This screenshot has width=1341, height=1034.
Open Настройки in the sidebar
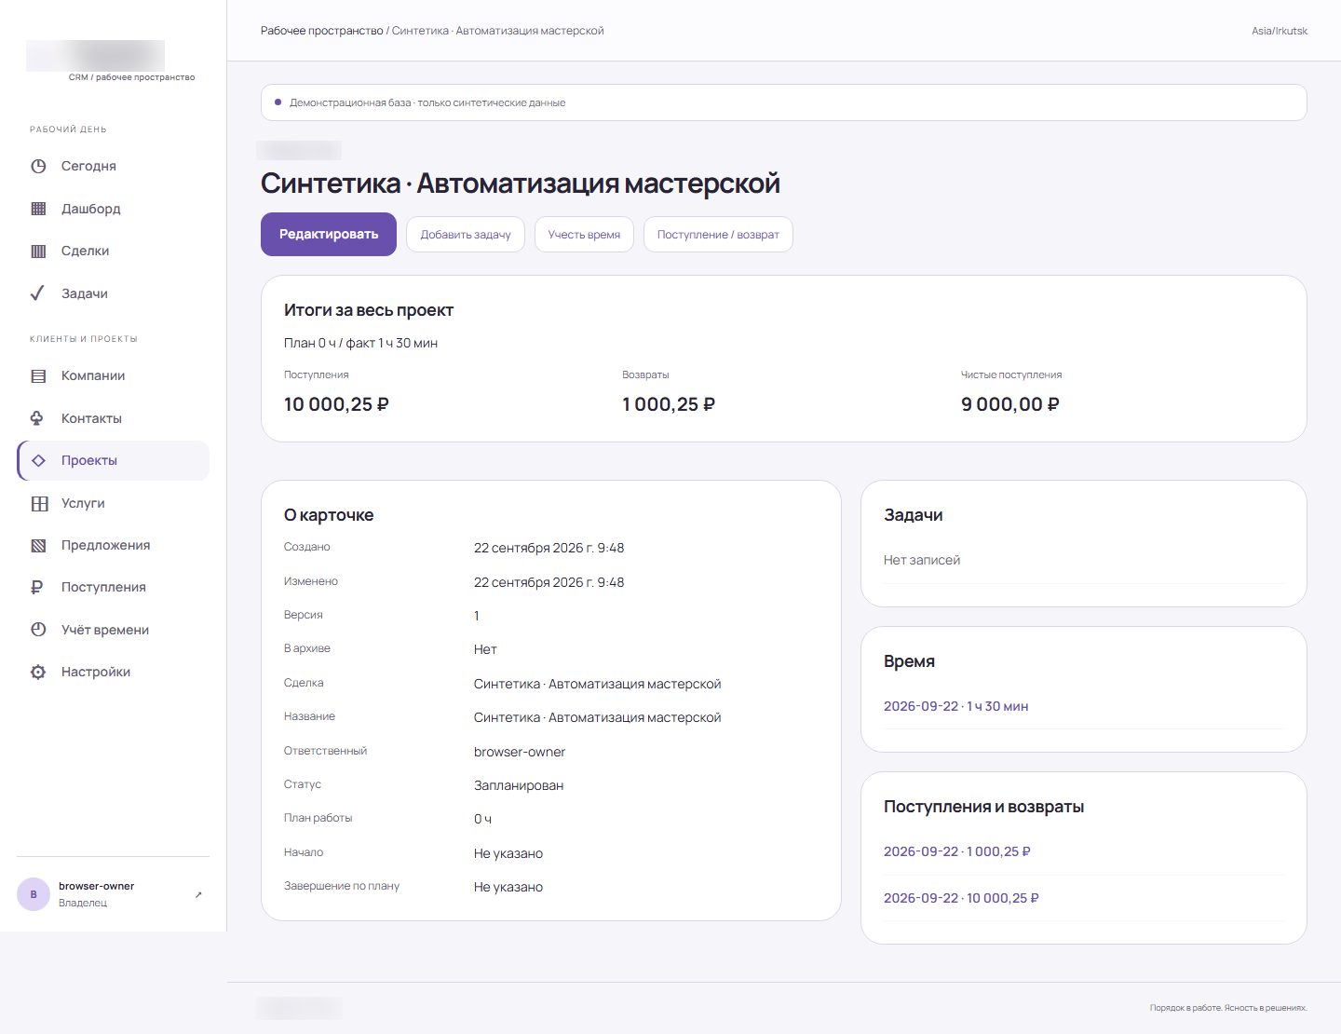(113, 672)
